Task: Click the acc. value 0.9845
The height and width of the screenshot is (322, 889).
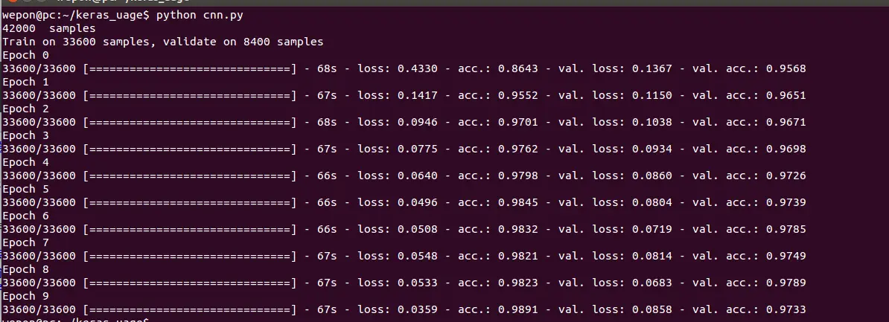Action: [x=518, y=202]
